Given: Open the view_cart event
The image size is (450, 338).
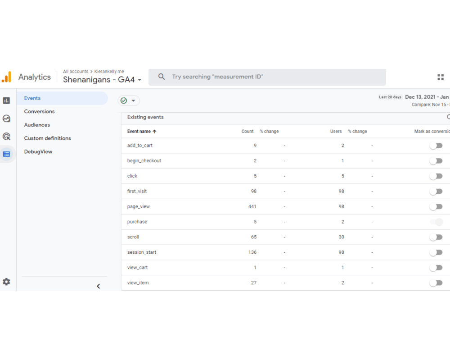Looking at the screenshot, I should (137, 267).
